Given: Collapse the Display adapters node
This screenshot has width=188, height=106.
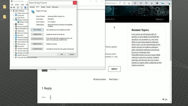Looking at the screenshot, I should [x=14, y=20].
